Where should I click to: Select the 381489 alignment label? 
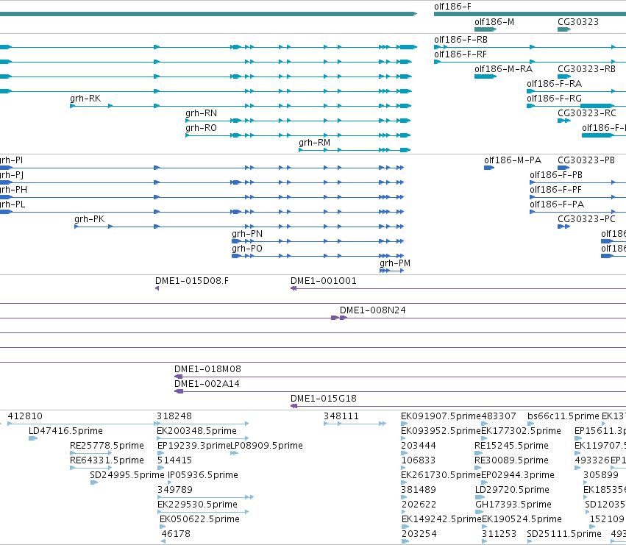(419, 490)
